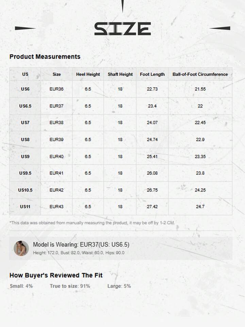Click the model's thumbnail photo
Viewport: 245px width, 327px height.
click(21, 248)
